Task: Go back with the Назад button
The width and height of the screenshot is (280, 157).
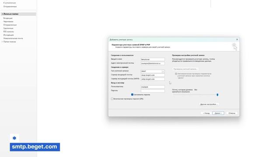Action: [206, 113]
